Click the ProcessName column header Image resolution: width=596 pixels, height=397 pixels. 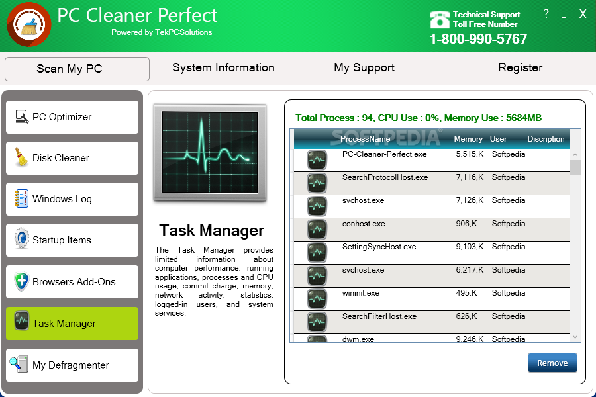[365, 139]
